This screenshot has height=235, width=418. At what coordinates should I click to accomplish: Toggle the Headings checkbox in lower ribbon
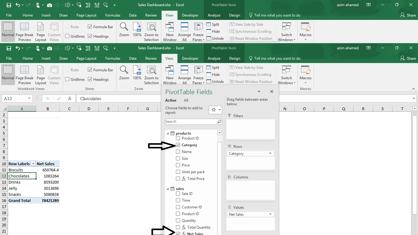90,79
